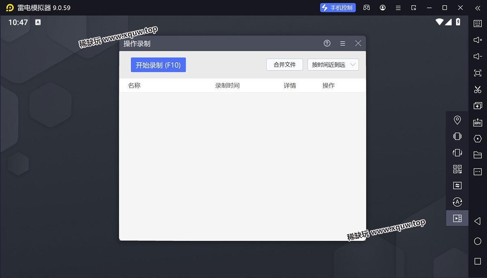Click the synchronizer icon in flyout panel
Image resolution: width=487 pixels, height=278 pixels.
(x=457, y=185)
